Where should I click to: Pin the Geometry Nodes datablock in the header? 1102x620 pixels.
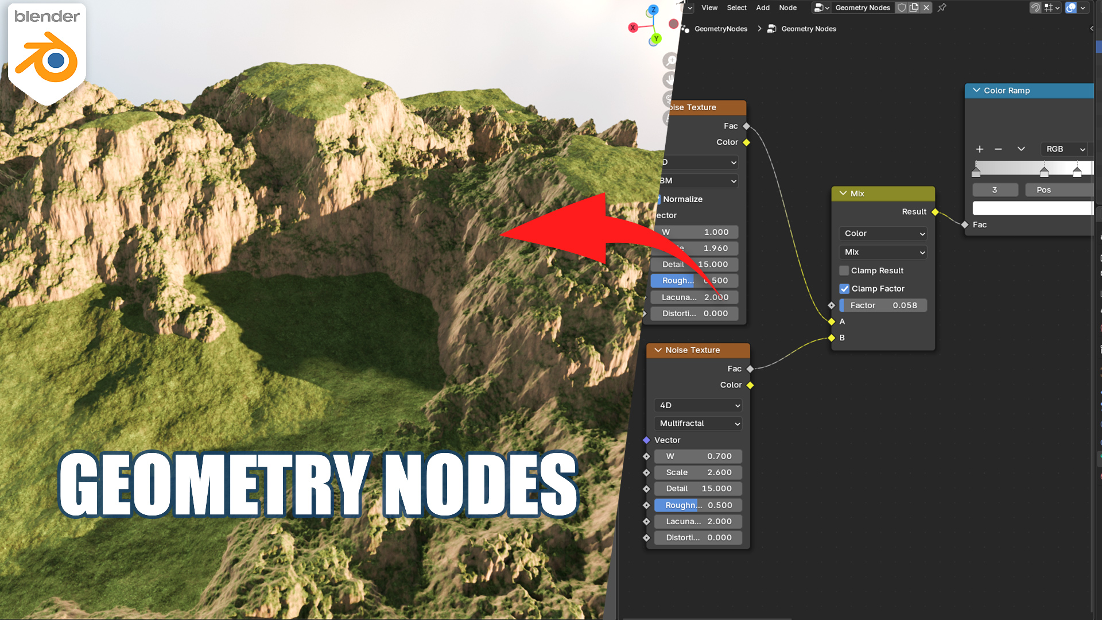point(942,7)
